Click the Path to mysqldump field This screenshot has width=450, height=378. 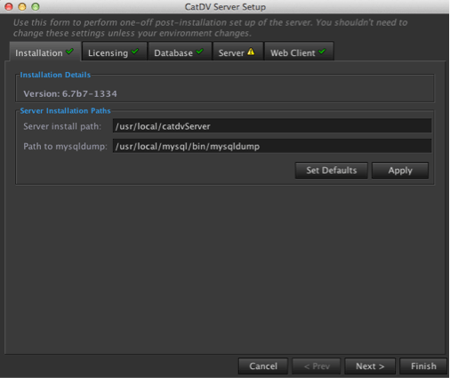272,146
